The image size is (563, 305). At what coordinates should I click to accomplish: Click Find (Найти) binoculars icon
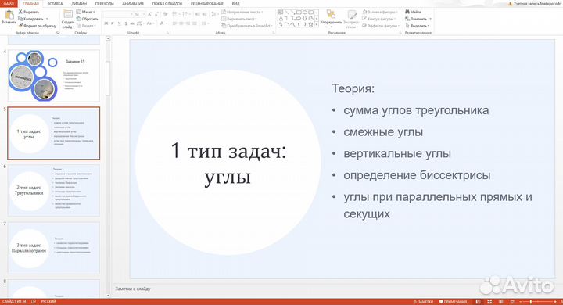click(407, 12)
